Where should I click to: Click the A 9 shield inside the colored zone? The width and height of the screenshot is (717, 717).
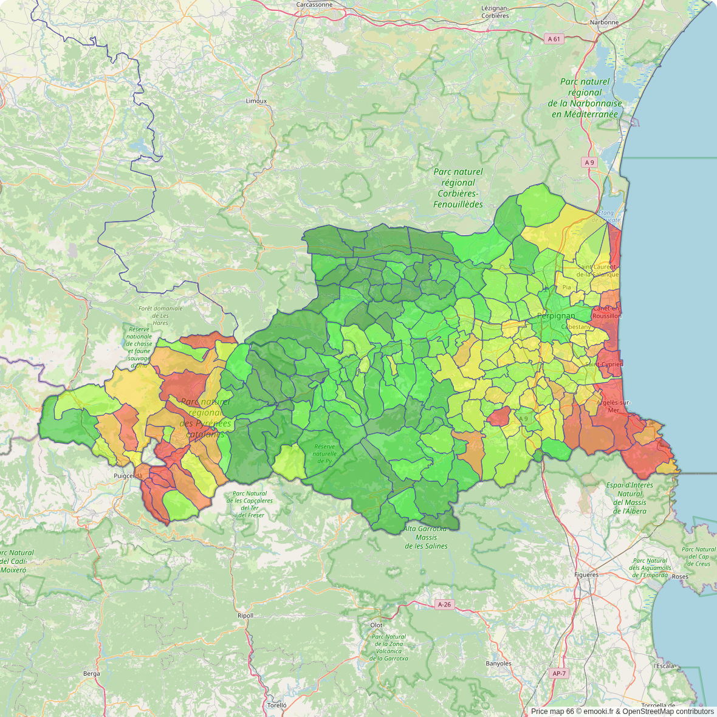(523, 419)
